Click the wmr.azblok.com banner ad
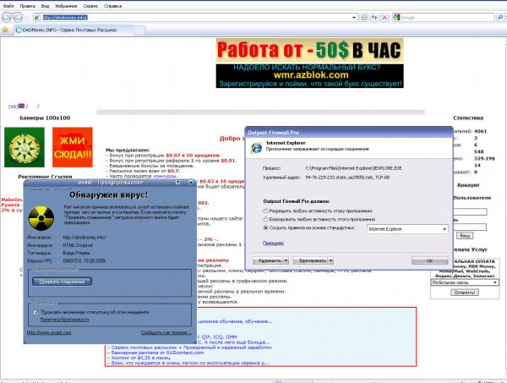The image size is (507, 383). click(x=310, y=76)
